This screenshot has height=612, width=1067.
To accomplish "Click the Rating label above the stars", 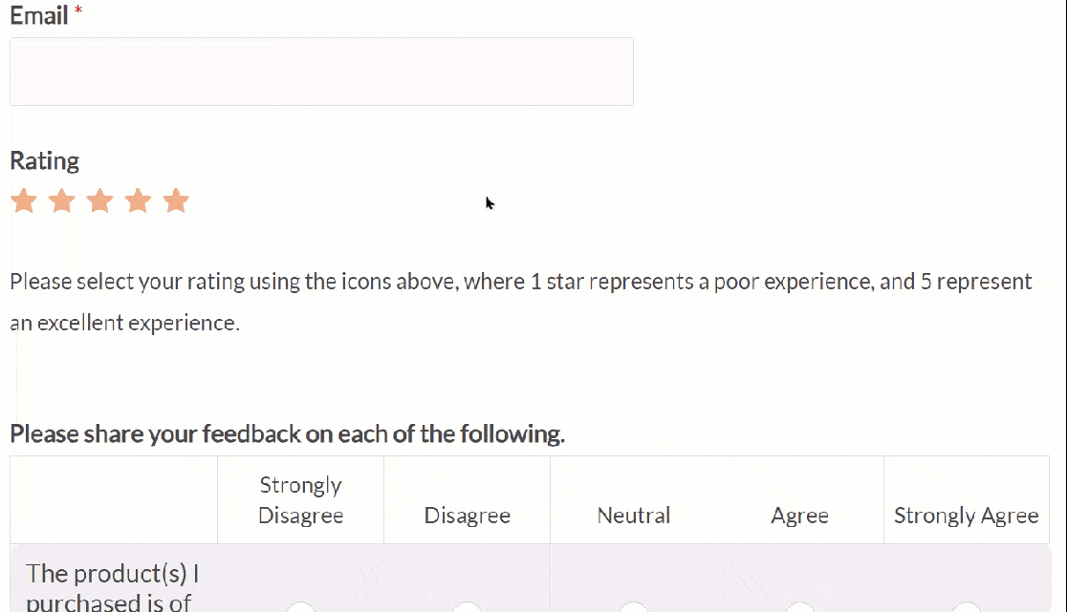I will tap(44, 160).
